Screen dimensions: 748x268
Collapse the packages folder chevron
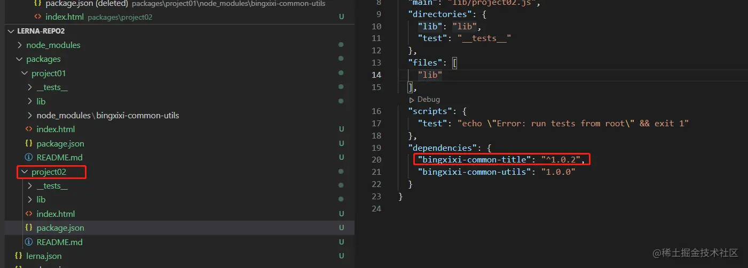20,59
